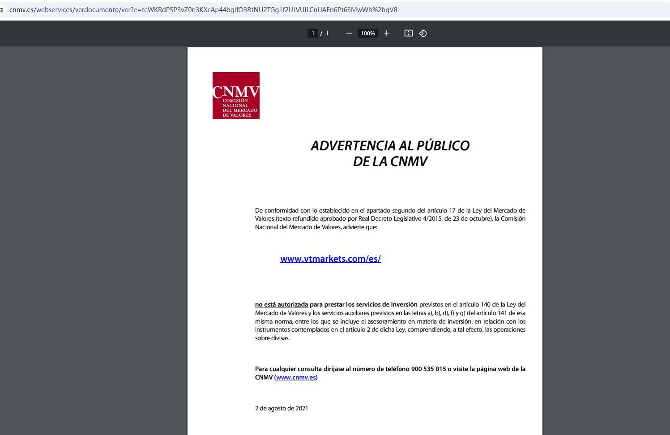This screenshot has height=435, width=670.
Task: Open the www.vtmarkets.com/es/ link
Action: coord(330,259)
